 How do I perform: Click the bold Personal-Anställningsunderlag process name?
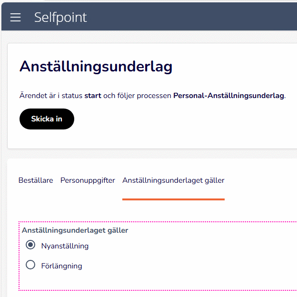click(228, 96)
